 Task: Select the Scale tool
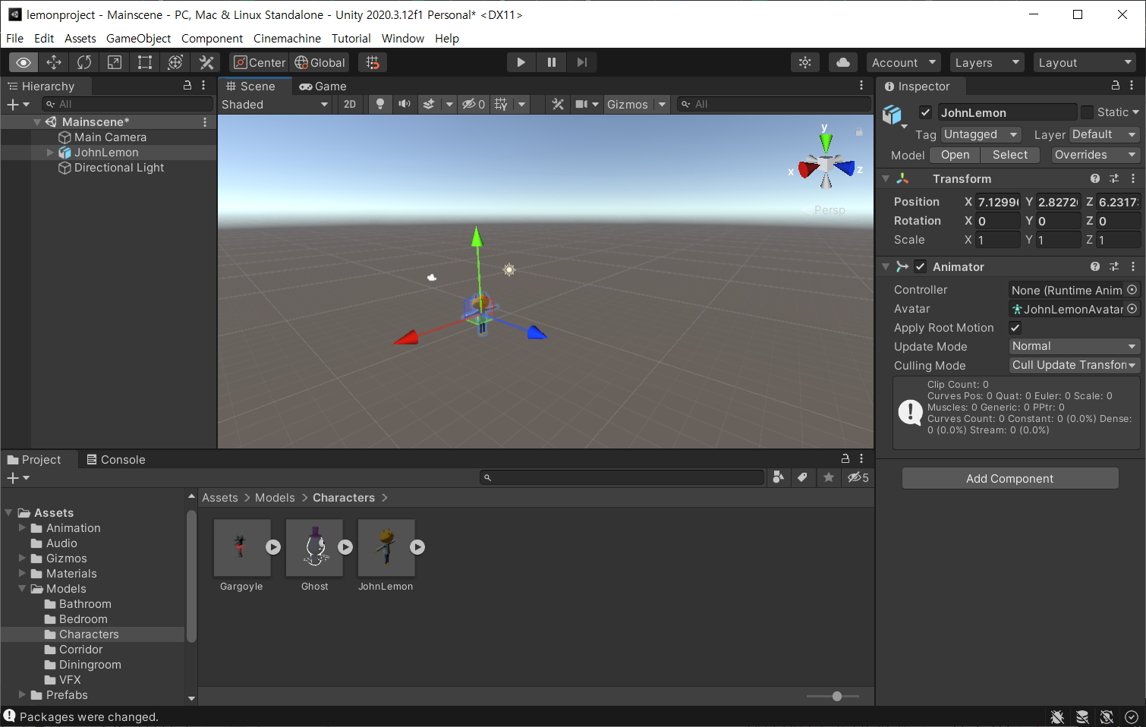tap(115, 62)
